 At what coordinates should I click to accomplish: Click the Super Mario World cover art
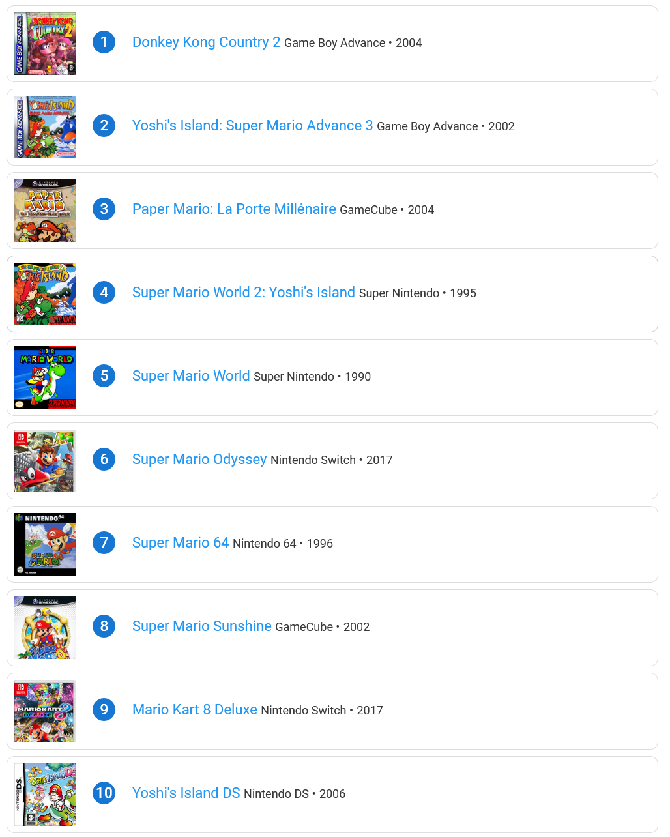pos(45,377)
